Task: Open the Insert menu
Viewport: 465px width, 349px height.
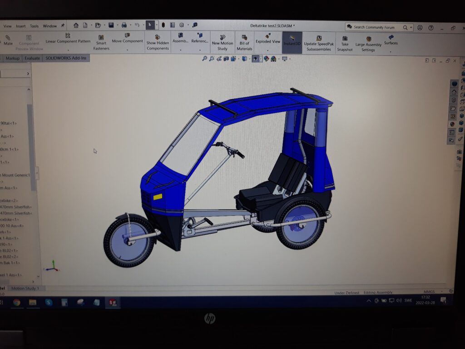Action: point(21,26)
